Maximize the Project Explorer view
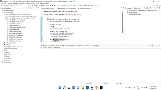 39,8
